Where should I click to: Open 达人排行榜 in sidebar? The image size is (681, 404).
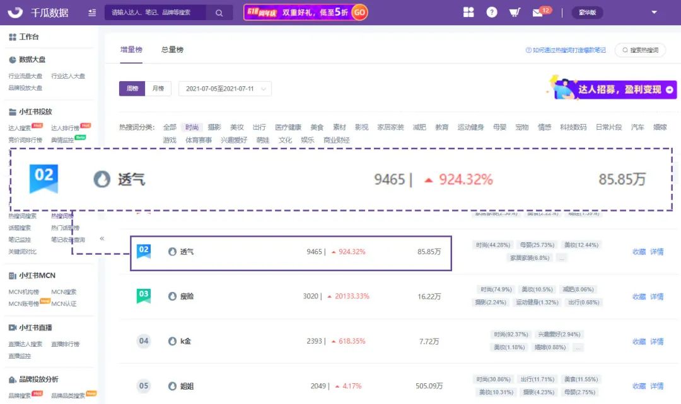pyautogui.click(x=65, y=128)
